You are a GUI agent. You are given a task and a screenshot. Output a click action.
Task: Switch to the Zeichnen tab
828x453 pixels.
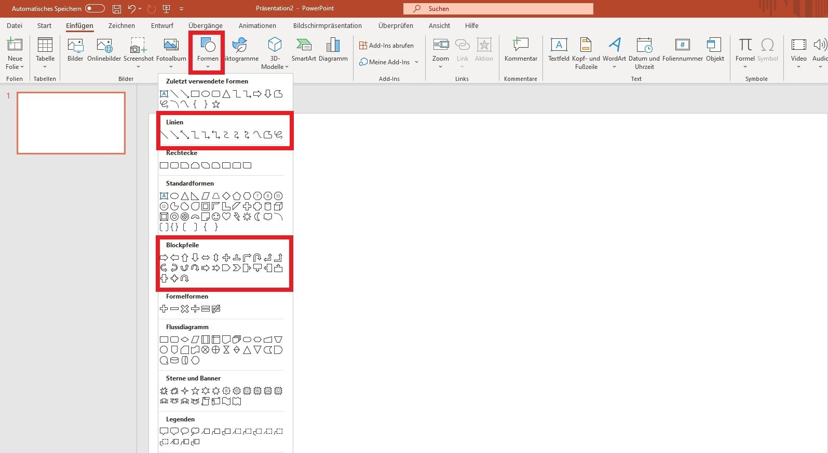pos(121,25)
